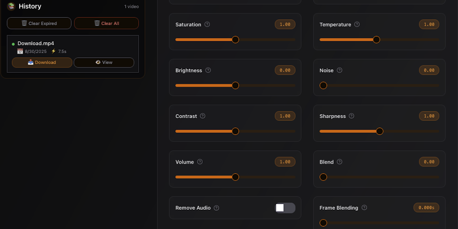Image resolution: width=458 pixels, height=229 pixels.
Task: Click the calendar icon beside 8/30/2025
Action: (x=20, y=51)
